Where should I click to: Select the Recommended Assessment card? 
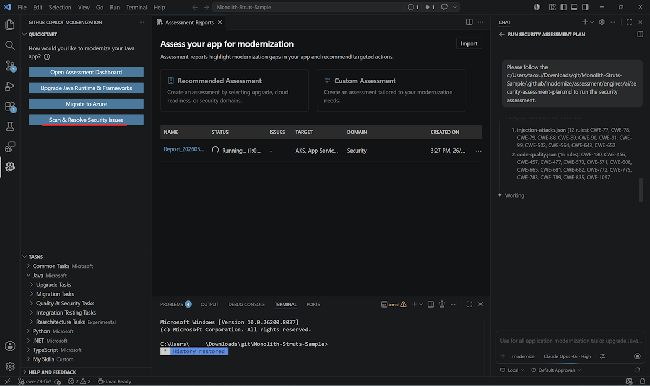coord(235,90)
